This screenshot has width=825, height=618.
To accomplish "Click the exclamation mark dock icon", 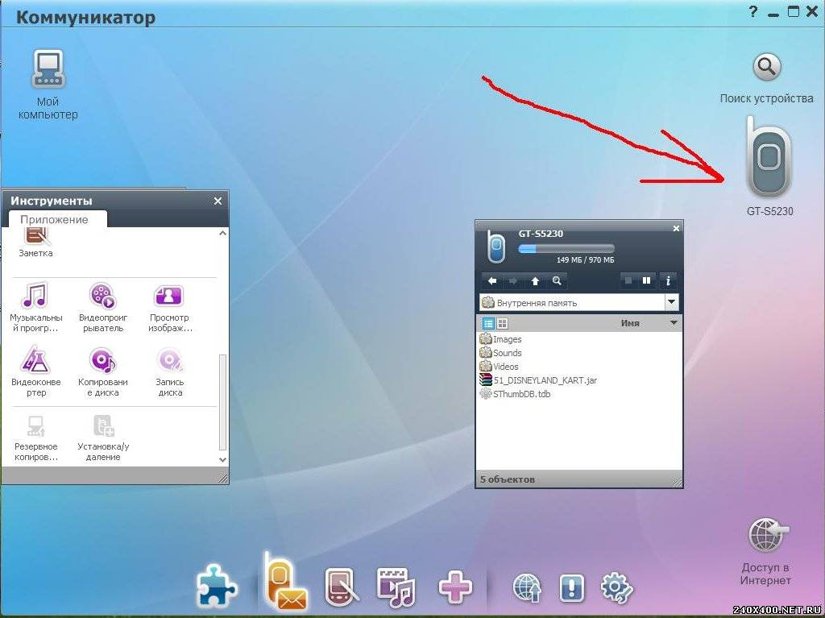I will point(572,587).
